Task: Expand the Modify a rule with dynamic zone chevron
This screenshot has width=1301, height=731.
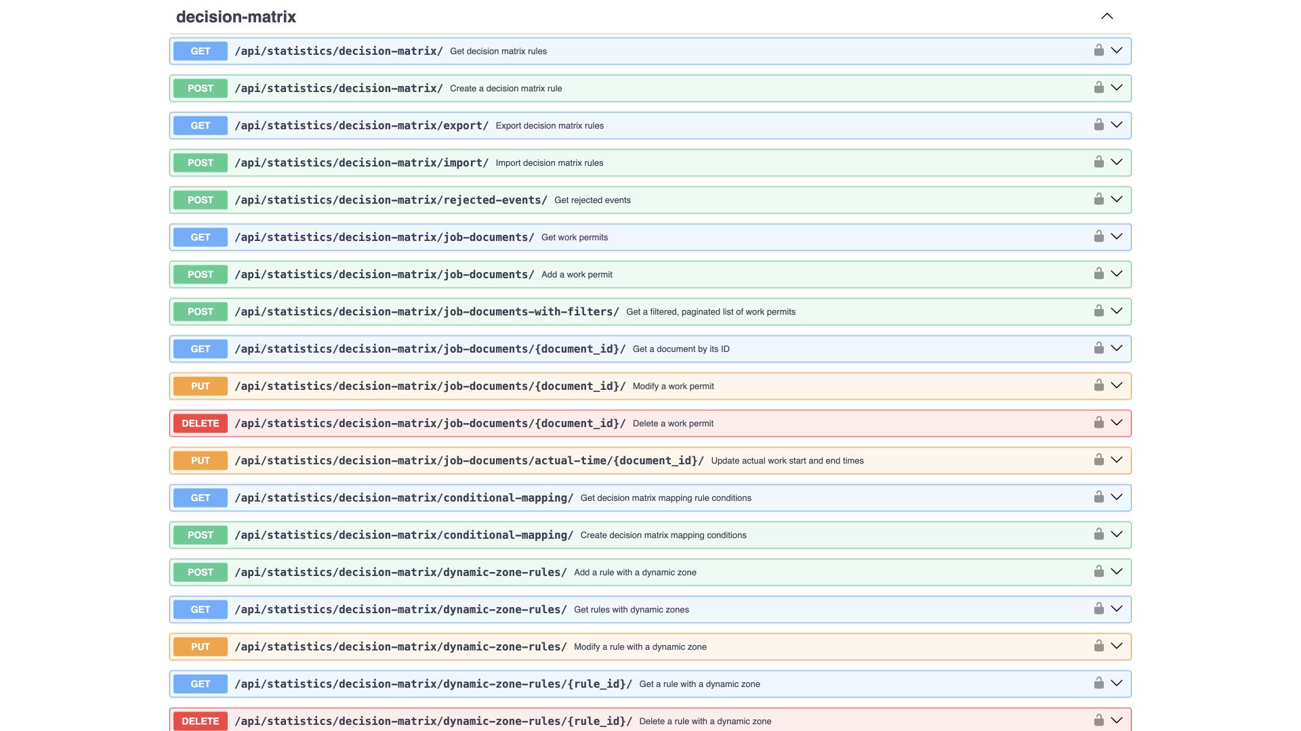Action: pos(1117,646)
